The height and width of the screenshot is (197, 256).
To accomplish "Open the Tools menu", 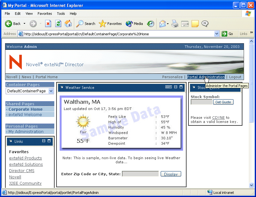I will coord(61,14).
